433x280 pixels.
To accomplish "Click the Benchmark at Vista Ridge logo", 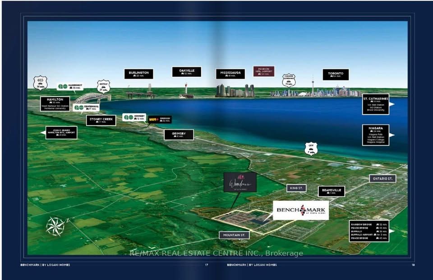I will click(301, 210).
